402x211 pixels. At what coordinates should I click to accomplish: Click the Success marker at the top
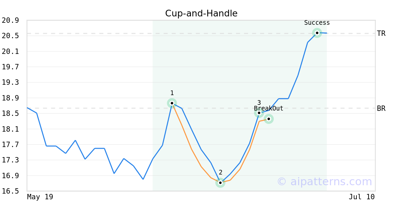pos(317,33)
